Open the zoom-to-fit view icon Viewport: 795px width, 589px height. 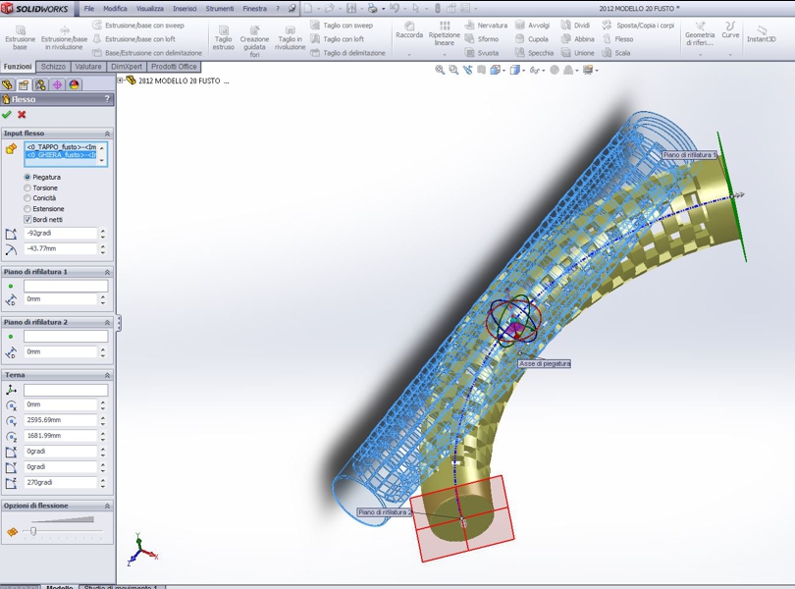[x=440, y=70]
